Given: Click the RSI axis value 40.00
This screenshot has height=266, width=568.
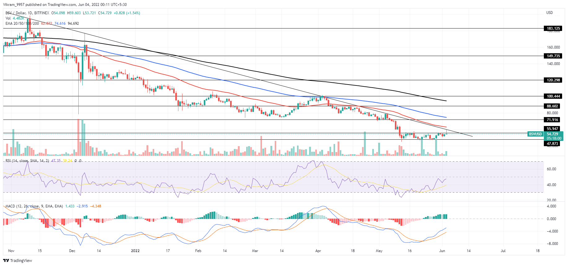Looking at the screenshot, I should [x=552, y=185].
